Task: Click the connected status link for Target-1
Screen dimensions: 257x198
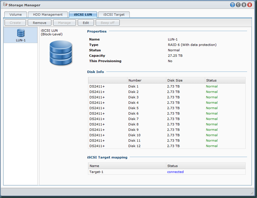Action: (175, 172)
